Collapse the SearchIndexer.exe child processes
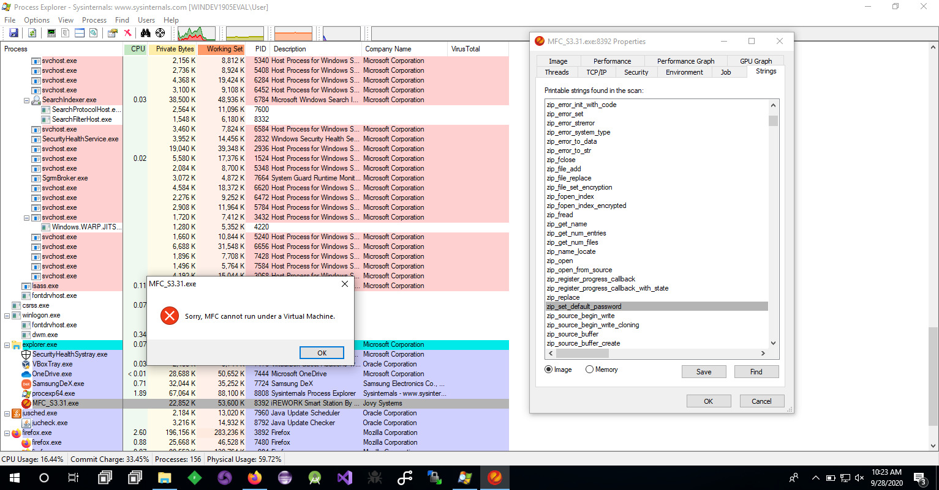Viewport: 939px width, 490px height. pyautogui.click(x=26, y=100)
